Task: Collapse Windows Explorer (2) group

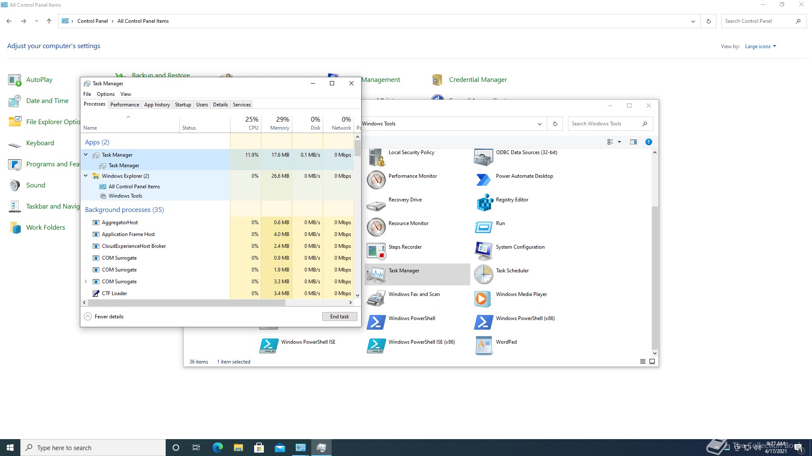Action: tap(86, 176)
